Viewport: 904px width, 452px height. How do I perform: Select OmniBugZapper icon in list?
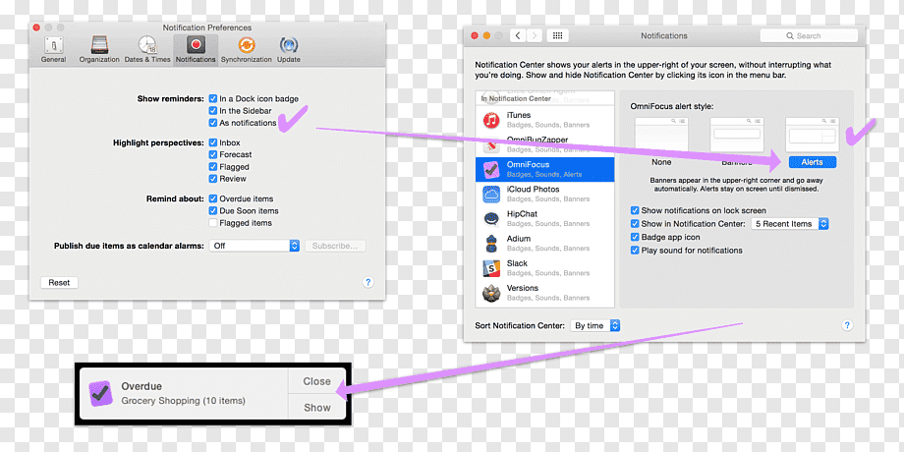coord(491,144)
